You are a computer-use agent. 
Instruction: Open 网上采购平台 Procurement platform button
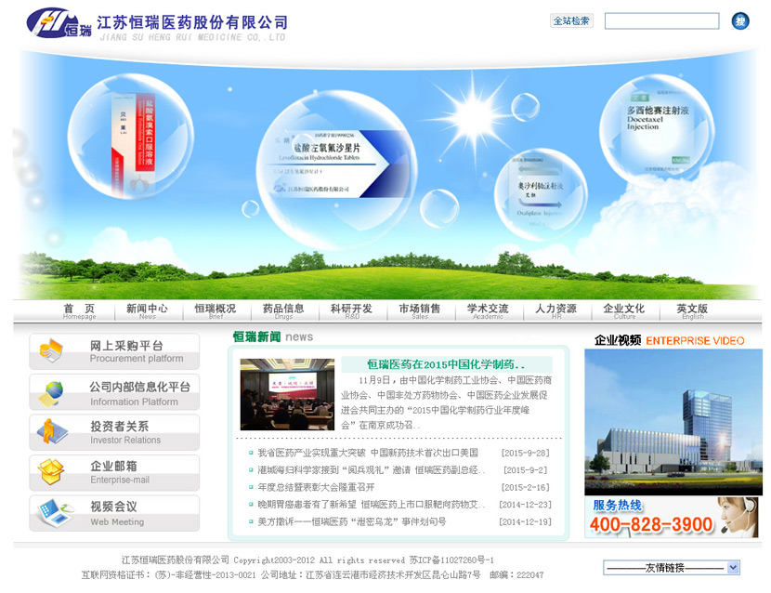[114, 351]
